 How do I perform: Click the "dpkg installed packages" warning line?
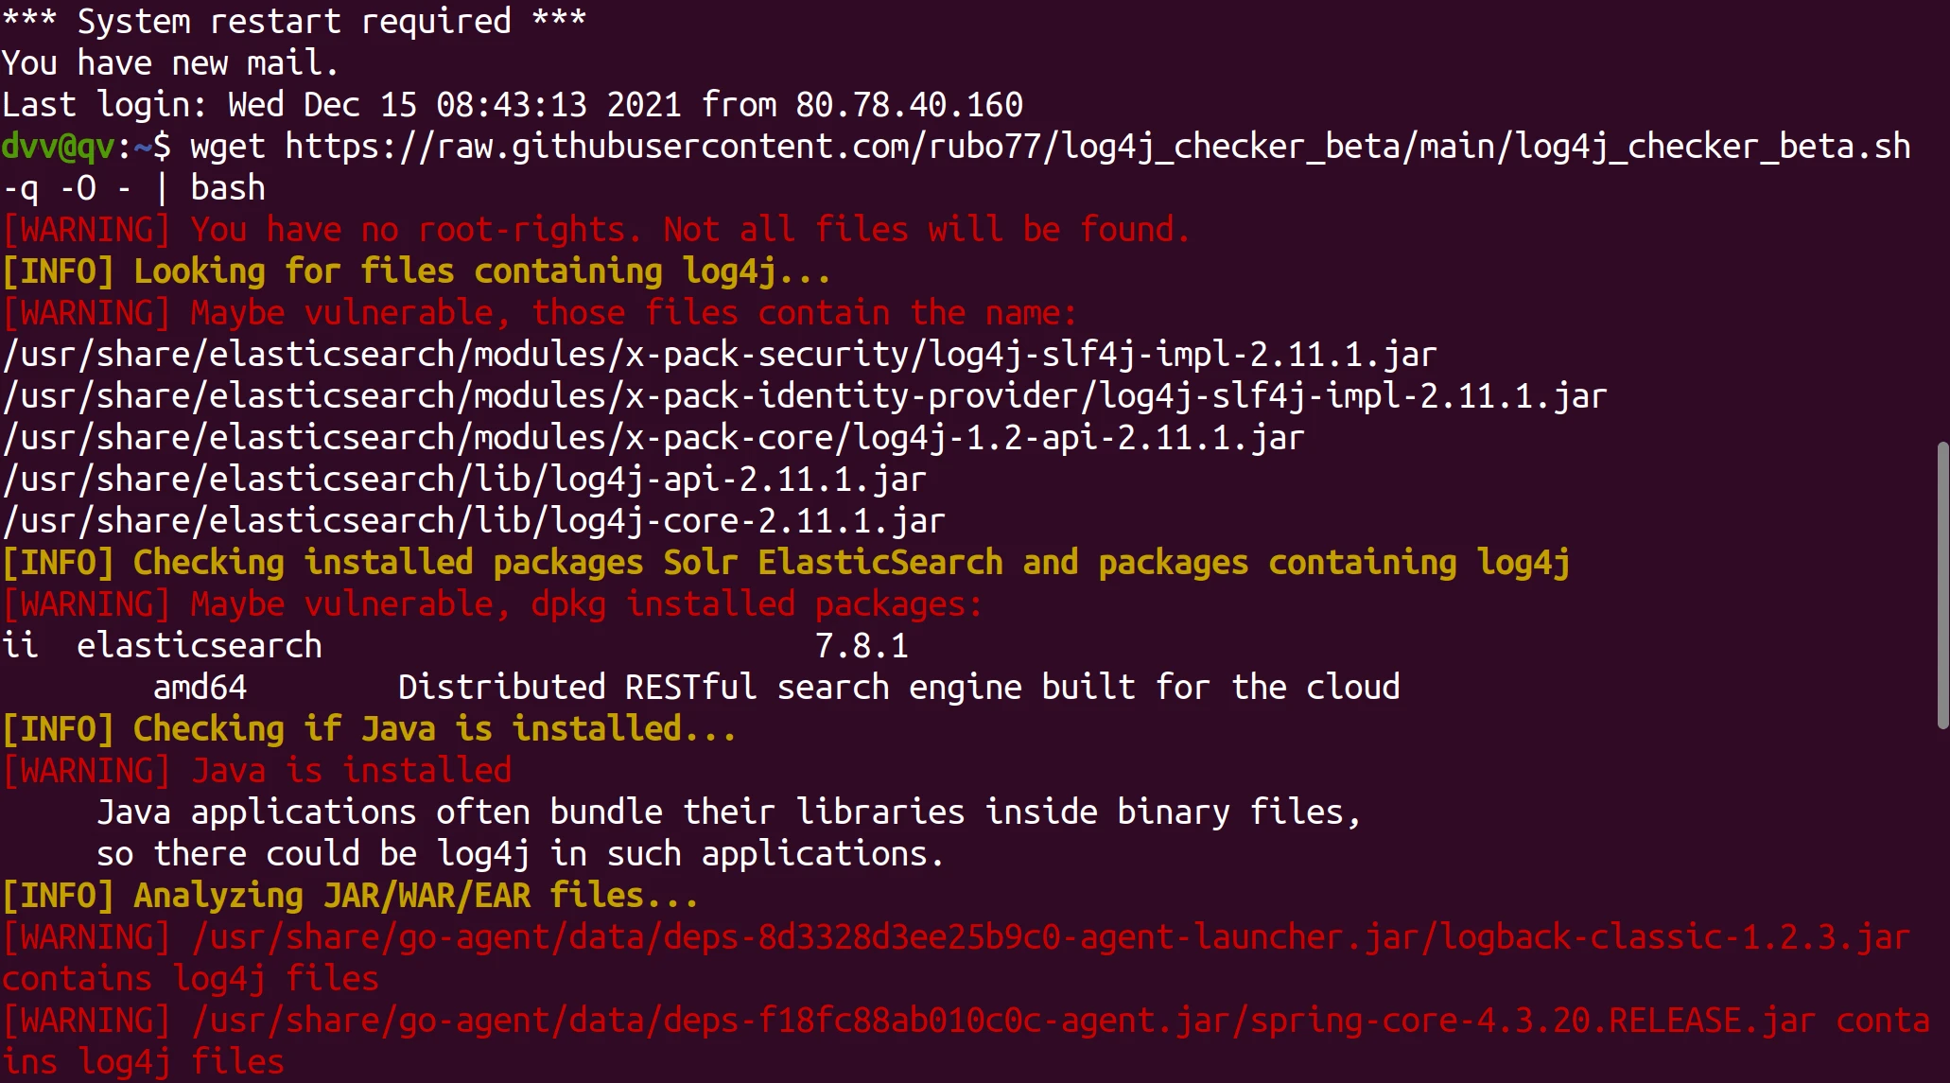click(x=492, y=604)
